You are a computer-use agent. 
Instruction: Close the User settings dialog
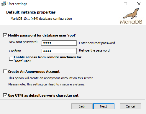tap(139, 4)
